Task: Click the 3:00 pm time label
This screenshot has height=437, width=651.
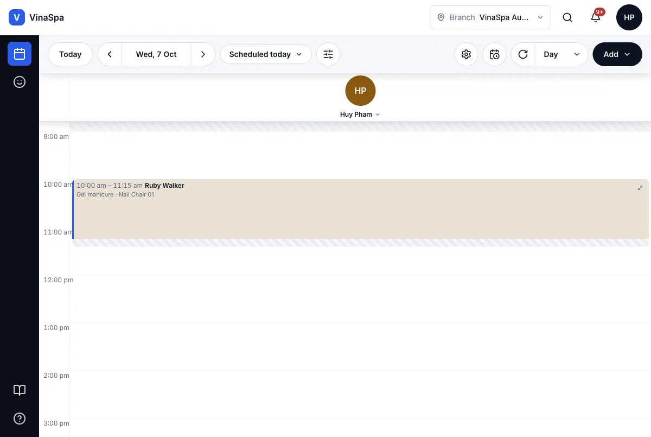Action: [x=56, y=423]
